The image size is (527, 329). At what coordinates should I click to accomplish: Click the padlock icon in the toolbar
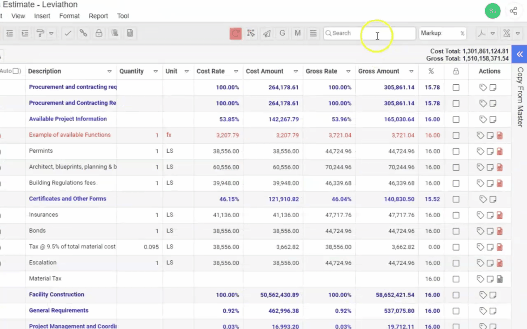click(99, 33)
